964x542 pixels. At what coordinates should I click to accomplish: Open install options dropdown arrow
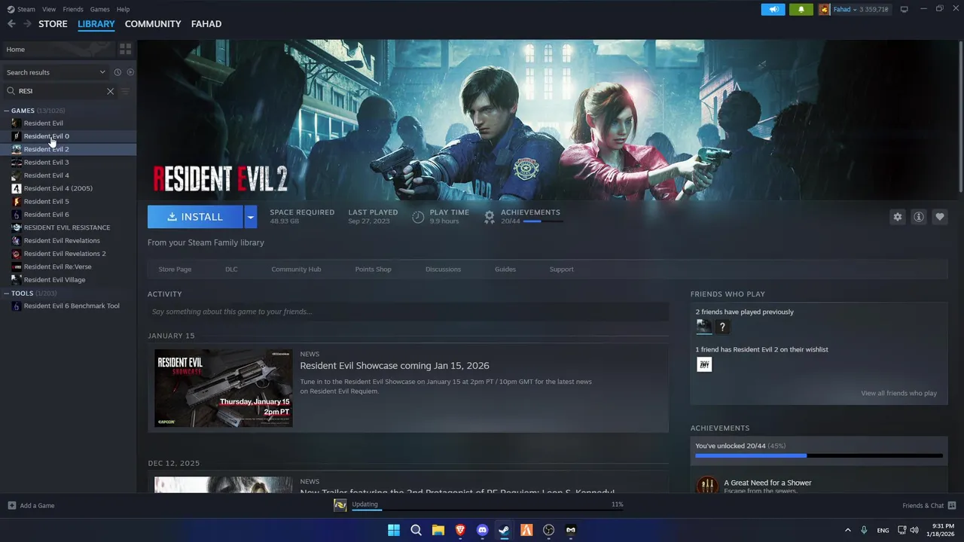(x=251, y=217)
